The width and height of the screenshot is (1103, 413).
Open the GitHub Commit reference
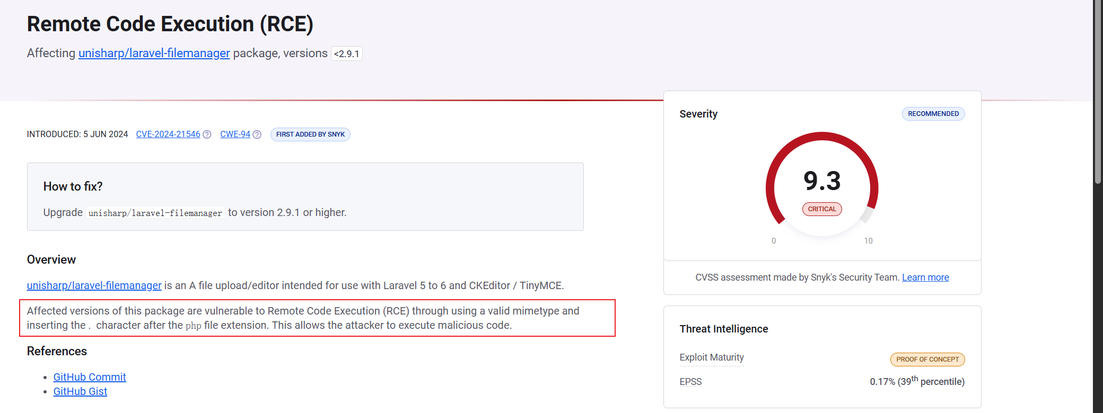coord(90,377)
